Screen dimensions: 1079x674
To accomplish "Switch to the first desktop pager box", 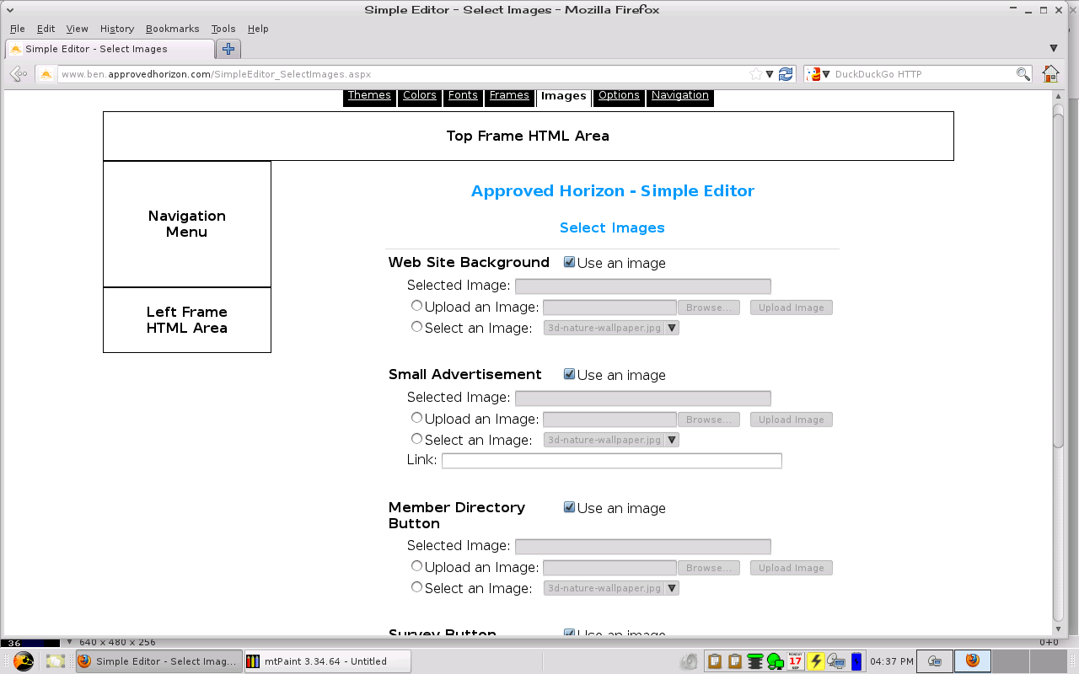I will coord(934,661).
